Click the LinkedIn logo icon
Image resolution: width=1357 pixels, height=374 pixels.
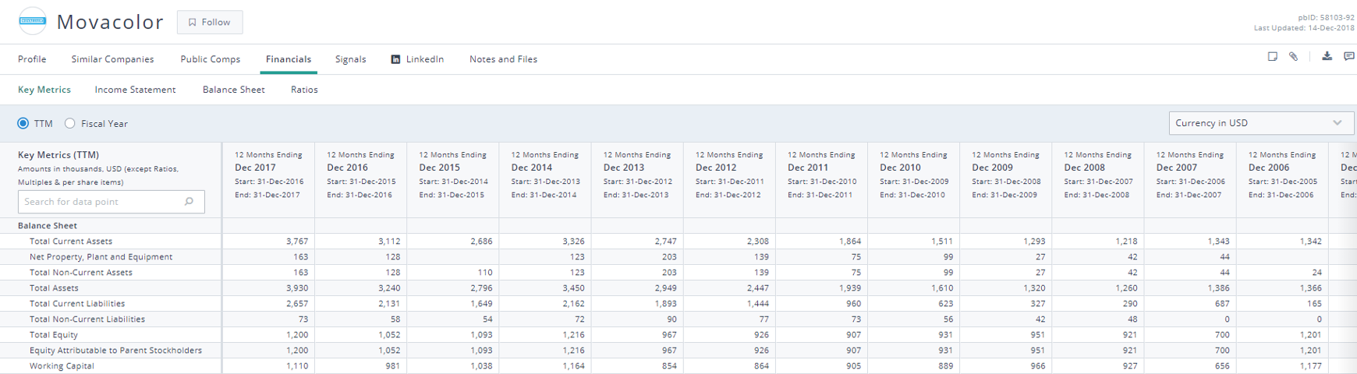tap(395, 59)
